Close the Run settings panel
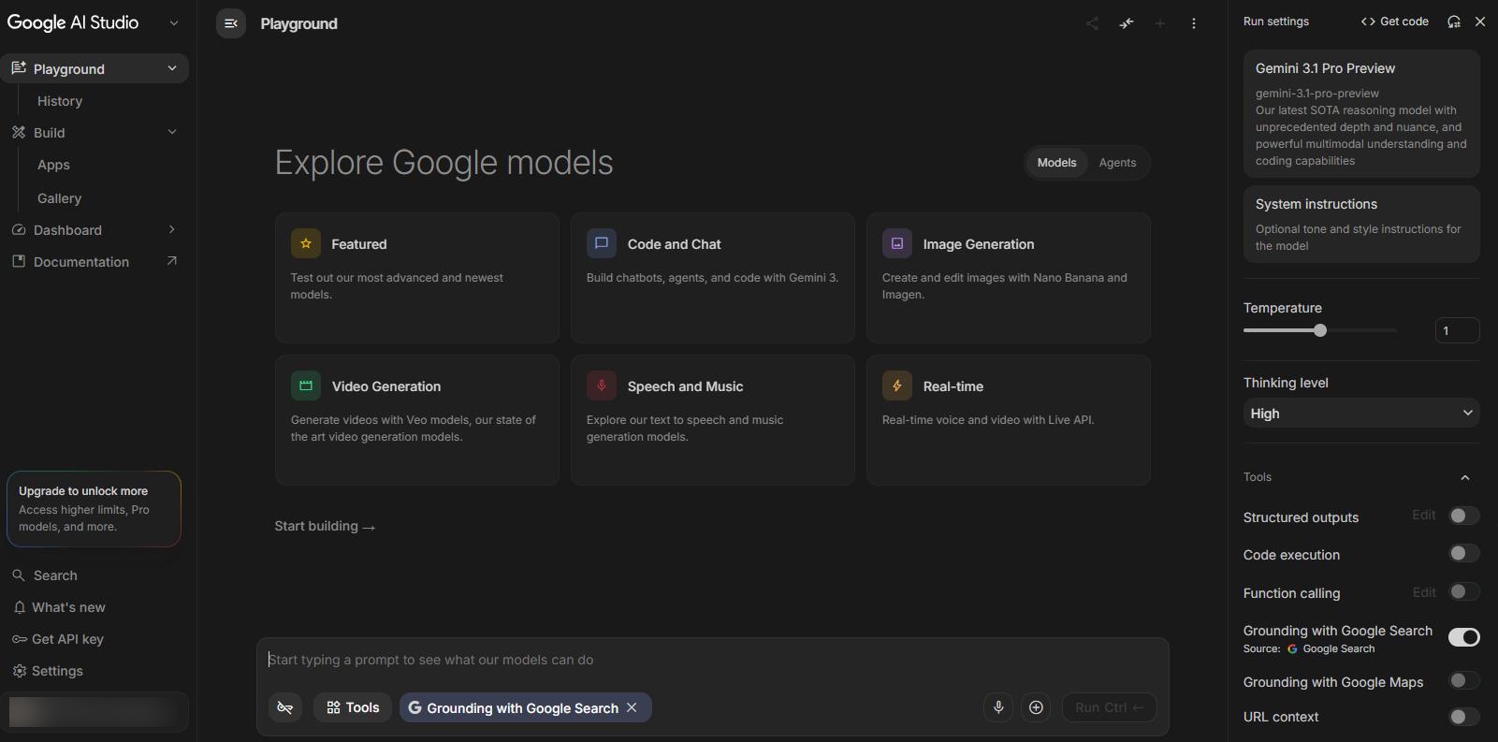Image resolution: width=1498 pixels, height=742 pixels. [x=1480, y=22]
